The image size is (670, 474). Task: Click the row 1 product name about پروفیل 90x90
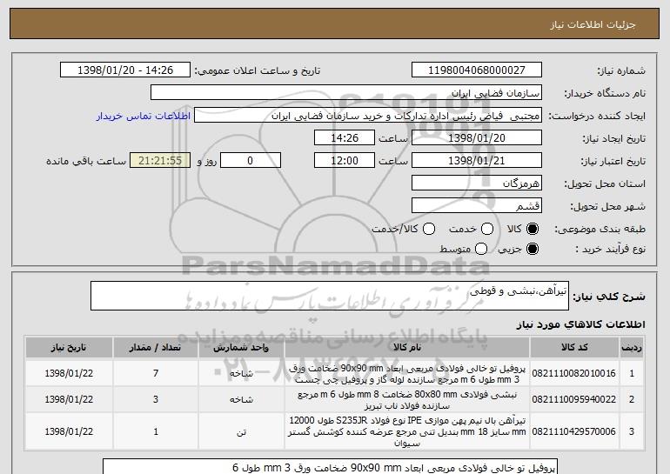point(407,374)
